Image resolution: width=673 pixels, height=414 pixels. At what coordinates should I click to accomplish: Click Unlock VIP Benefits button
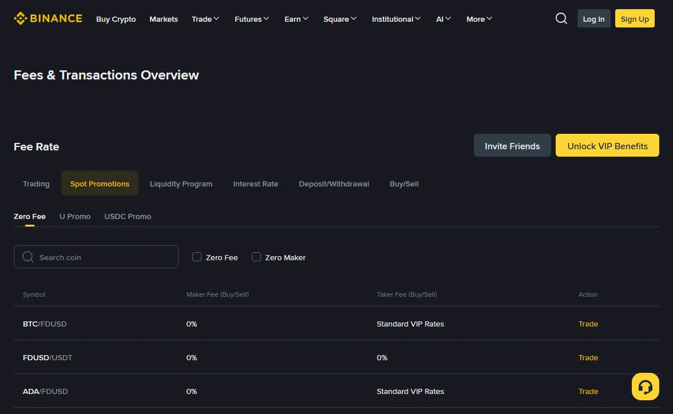(607, 145)
